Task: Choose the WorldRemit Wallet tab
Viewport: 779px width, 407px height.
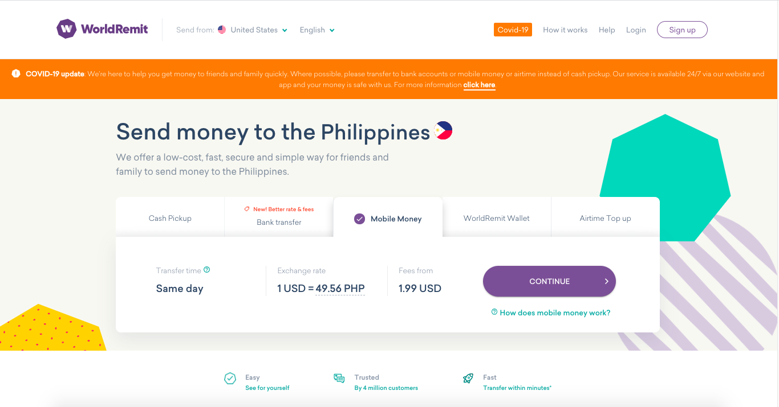Action: click(497, 217)
